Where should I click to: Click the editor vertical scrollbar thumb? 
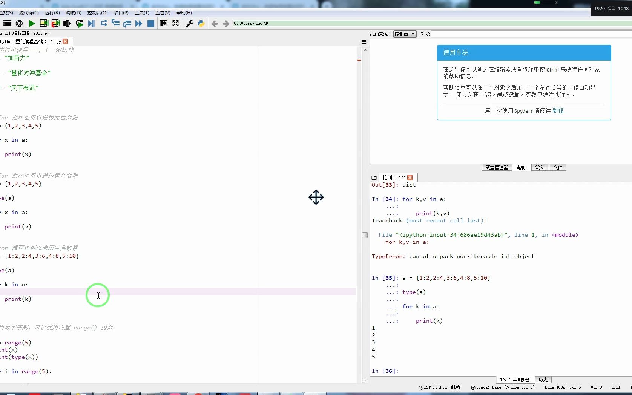pos(365,235)
